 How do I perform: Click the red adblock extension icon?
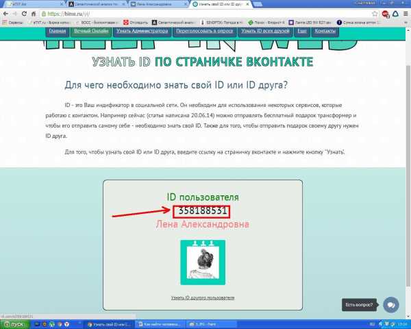tap(385, 14)
